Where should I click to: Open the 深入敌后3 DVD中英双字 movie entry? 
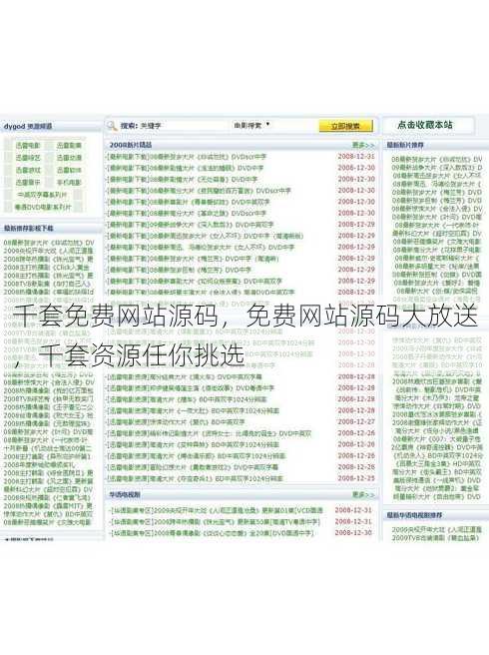191,225
